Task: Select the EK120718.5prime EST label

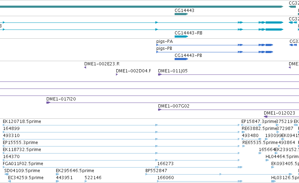Action: [22, 122]
